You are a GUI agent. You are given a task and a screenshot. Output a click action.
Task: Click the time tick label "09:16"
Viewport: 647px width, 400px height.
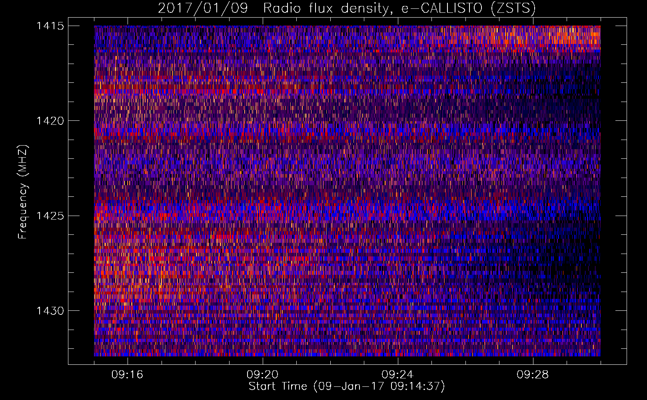[x=127, y=375]
